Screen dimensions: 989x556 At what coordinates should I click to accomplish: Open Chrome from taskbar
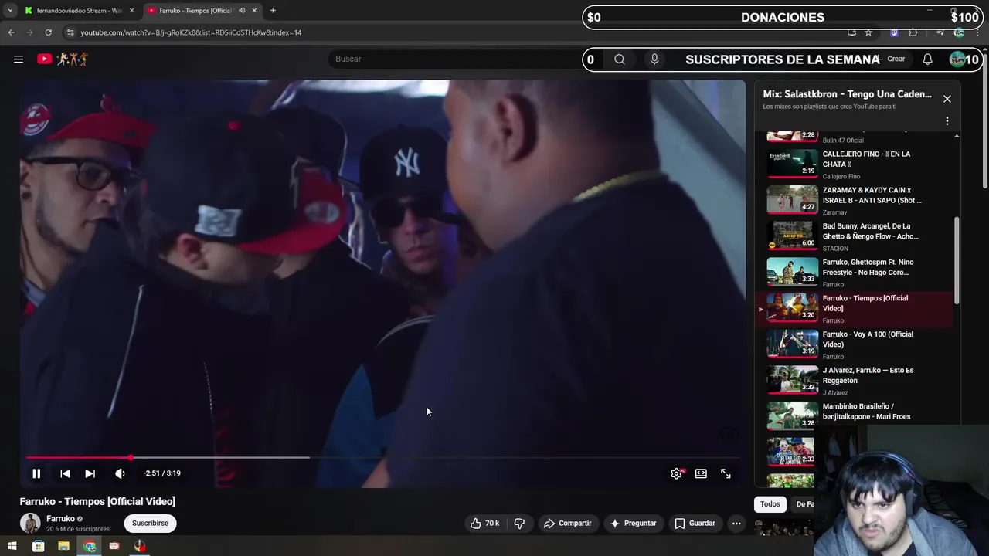click(90, 546)
